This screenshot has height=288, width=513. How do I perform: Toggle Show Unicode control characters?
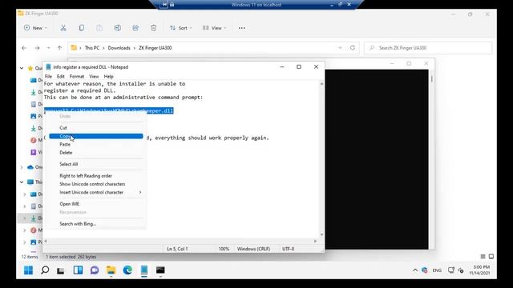(x=96, y=184)
